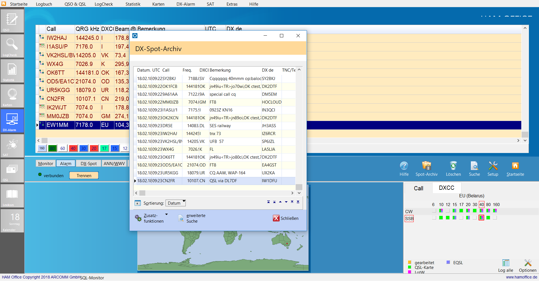Toggle the 17 m band filter
Image resolution: width=539 pixels, height=281 pixels.
pyautogui.click(x=104, y=148)
